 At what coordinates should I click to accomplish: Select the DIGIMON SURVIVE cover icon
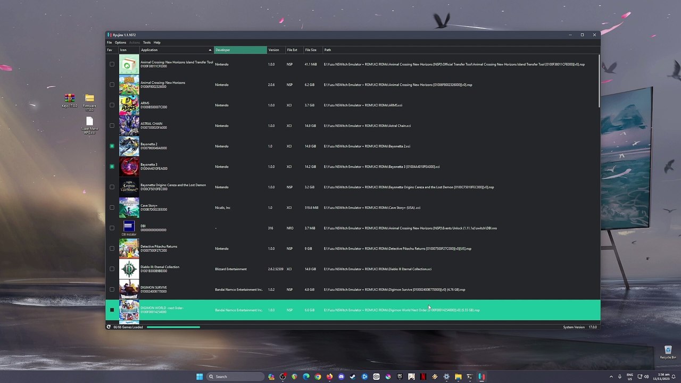coord(129,289)
